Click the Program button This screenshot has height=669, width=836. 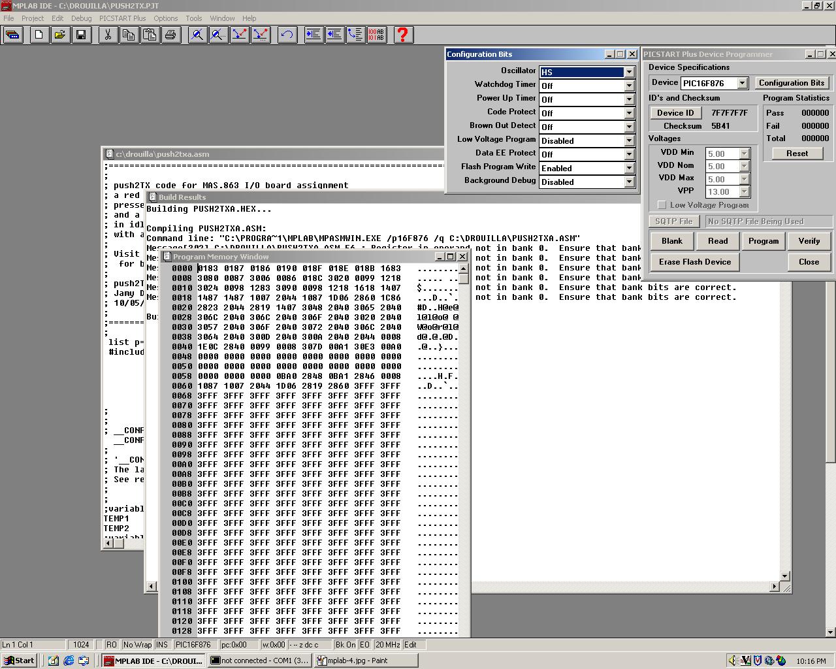click(764, 241)
